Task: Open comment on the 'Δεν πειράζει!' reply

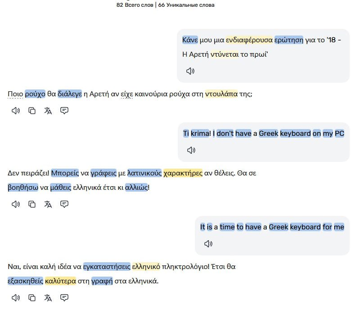Action: point(64,204)
